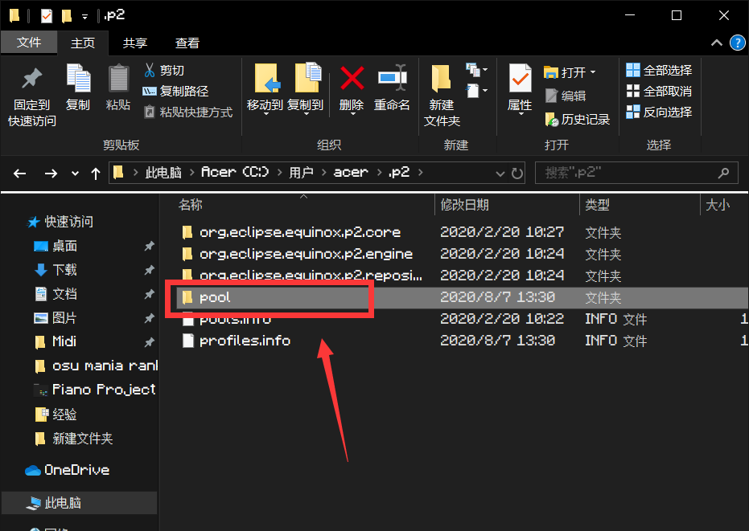
Task: Click acer in the address breadcrumb
Action: coord(351,172)
